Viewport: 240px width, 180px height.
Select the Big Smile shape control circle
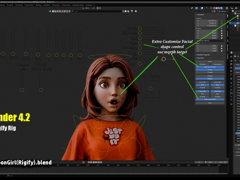[139, 33]
